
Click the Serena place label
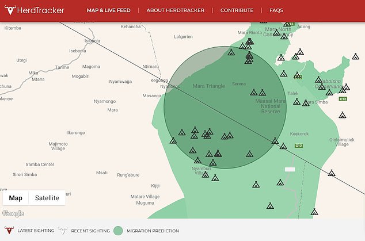click(x=239, y=84)
